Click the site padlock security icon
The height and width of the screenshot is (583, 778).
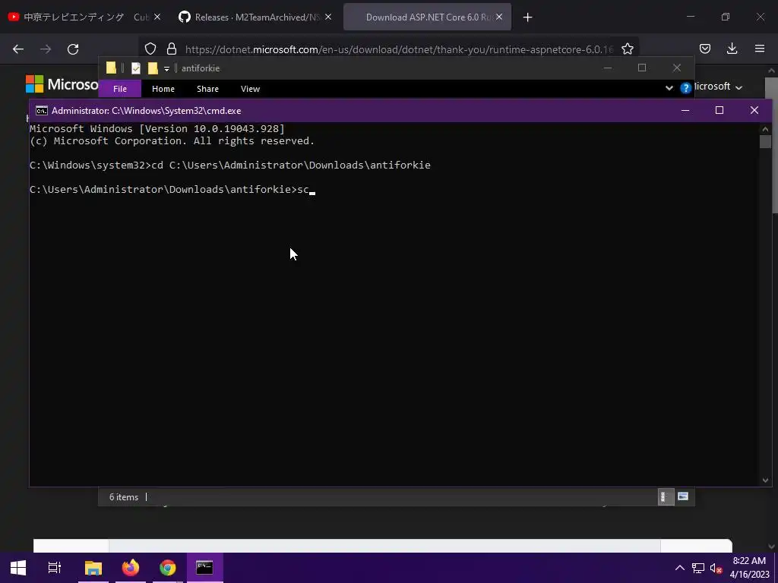point(172,49)
